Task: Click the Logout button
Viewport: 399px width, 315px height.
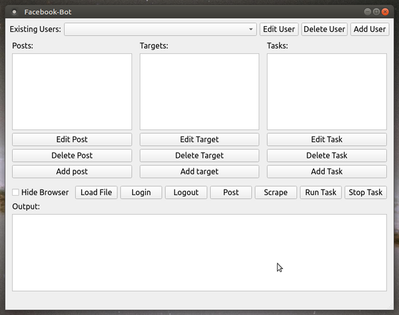Action: 186,192
